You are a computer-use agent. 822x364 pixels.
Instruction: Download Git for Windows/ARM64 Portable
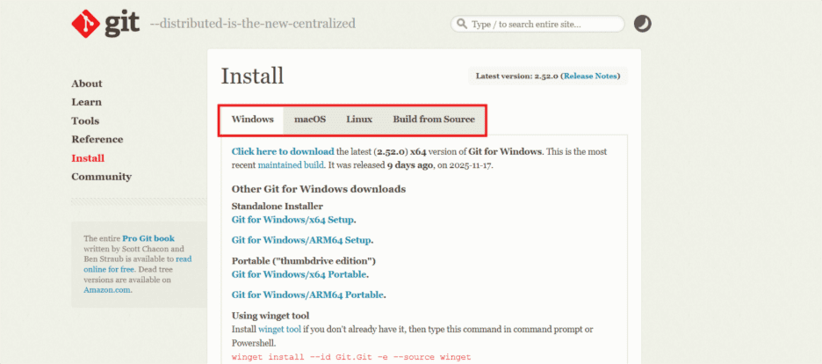307,295
